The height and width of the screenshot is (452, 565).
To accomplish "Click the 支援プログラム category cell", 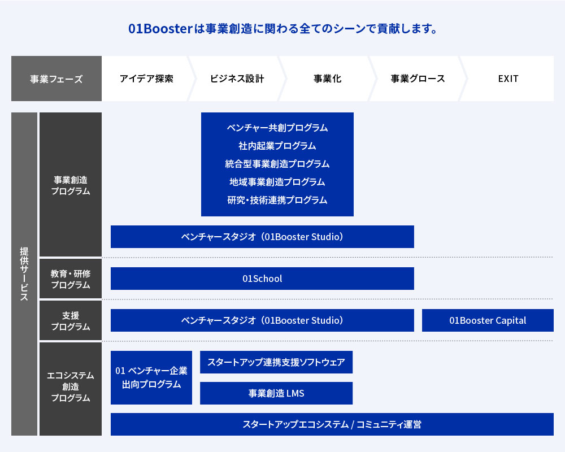I will click(x=71, y=320).
